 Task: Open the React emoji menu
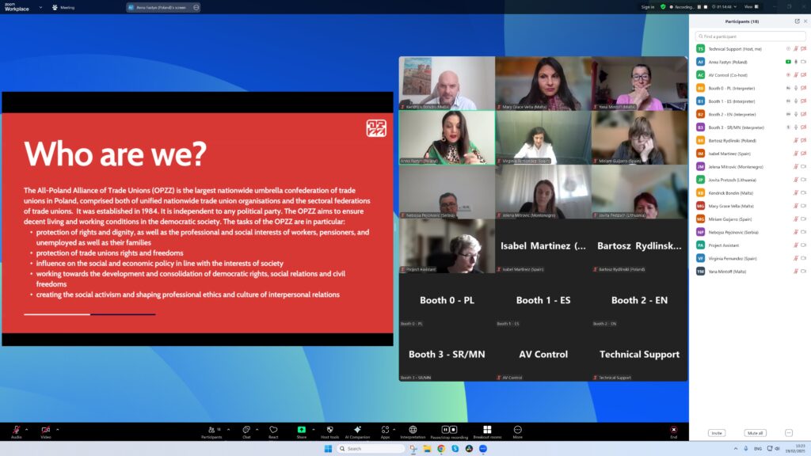click(273, 430)
